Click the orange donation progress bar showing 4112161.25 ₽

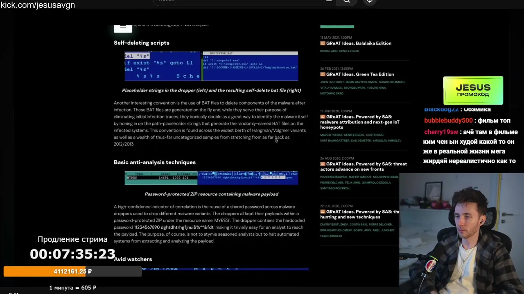point(72,272)
